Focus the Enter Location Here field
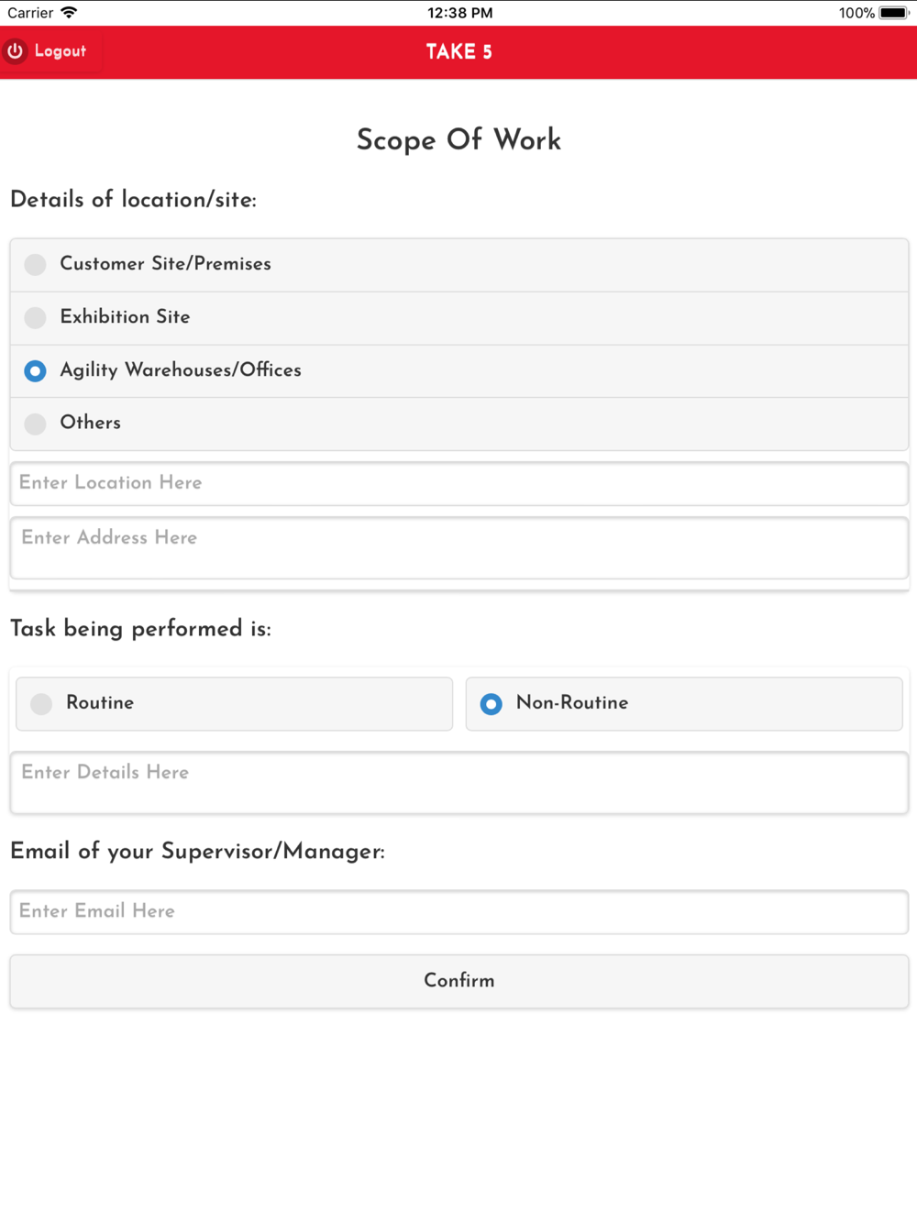This screenshot has height=1223, width=917. point(458,483)
